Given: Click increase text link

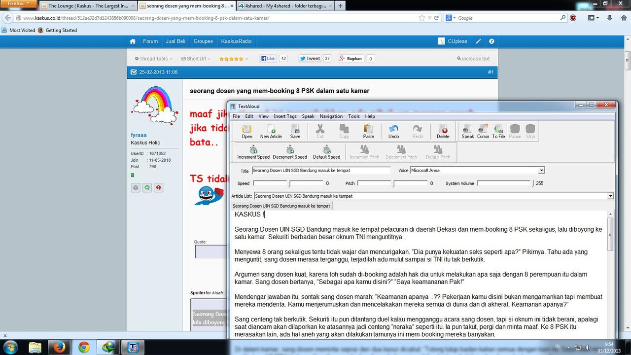Looking at the screenshot, I should click(x=473, y=59).
